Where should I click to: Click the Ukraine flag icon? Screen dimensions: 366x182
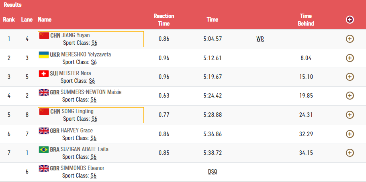[43, 54]
